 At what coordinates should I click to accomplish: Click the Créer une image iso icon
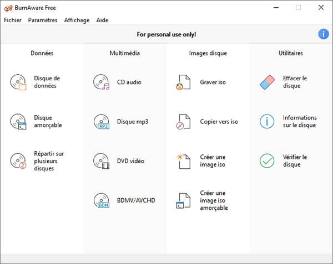click(x=184, y=161)
